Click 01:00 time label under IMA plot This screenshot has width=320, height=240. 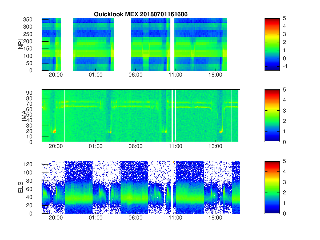pos(95,146)
